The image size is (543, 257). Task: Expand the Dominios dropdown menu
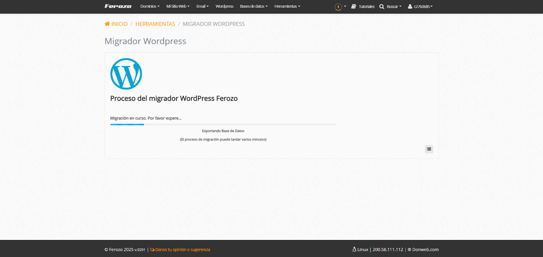150,6
